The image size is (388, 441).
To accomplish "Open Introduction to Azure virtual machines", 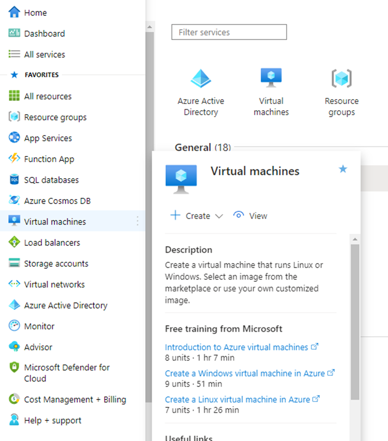I will tap(237, 347).
